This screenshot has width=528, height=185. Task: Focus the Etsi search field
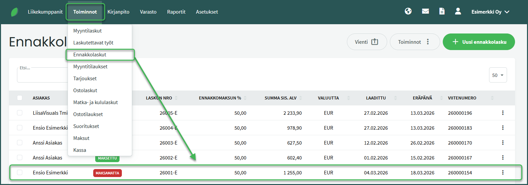point(42,75)
